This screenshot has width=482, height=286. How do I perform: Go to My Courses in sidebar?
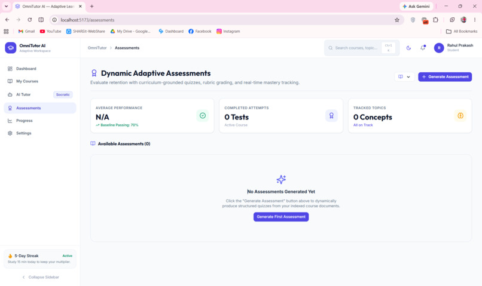(40, 81)
